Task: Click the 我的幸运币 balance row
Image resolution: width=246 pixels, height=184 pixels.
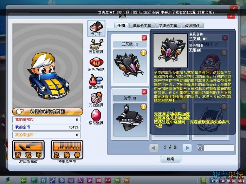Action: (x=46, y=135)
